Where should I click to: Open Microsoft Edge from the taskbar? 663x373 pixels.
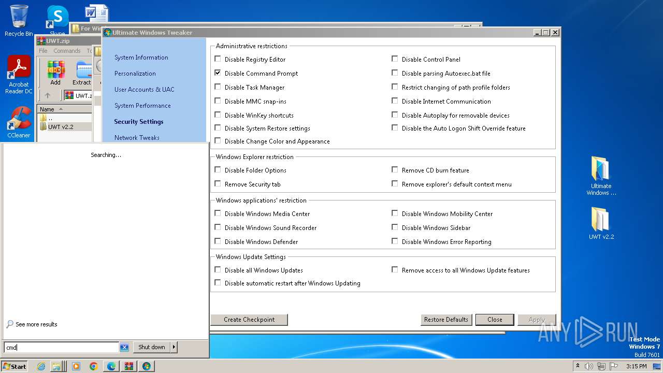[111, 366]
